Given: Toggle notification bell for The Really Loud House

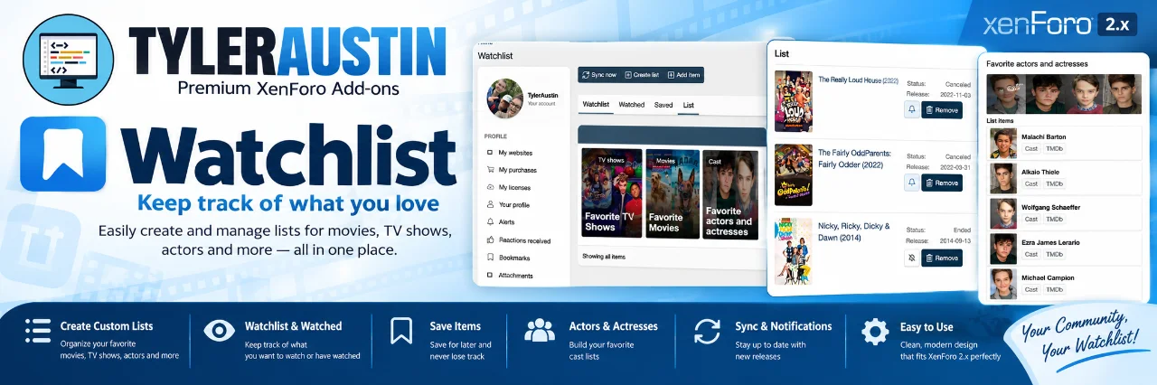Looking at the screenshot, I should click(x=912, y=109).
